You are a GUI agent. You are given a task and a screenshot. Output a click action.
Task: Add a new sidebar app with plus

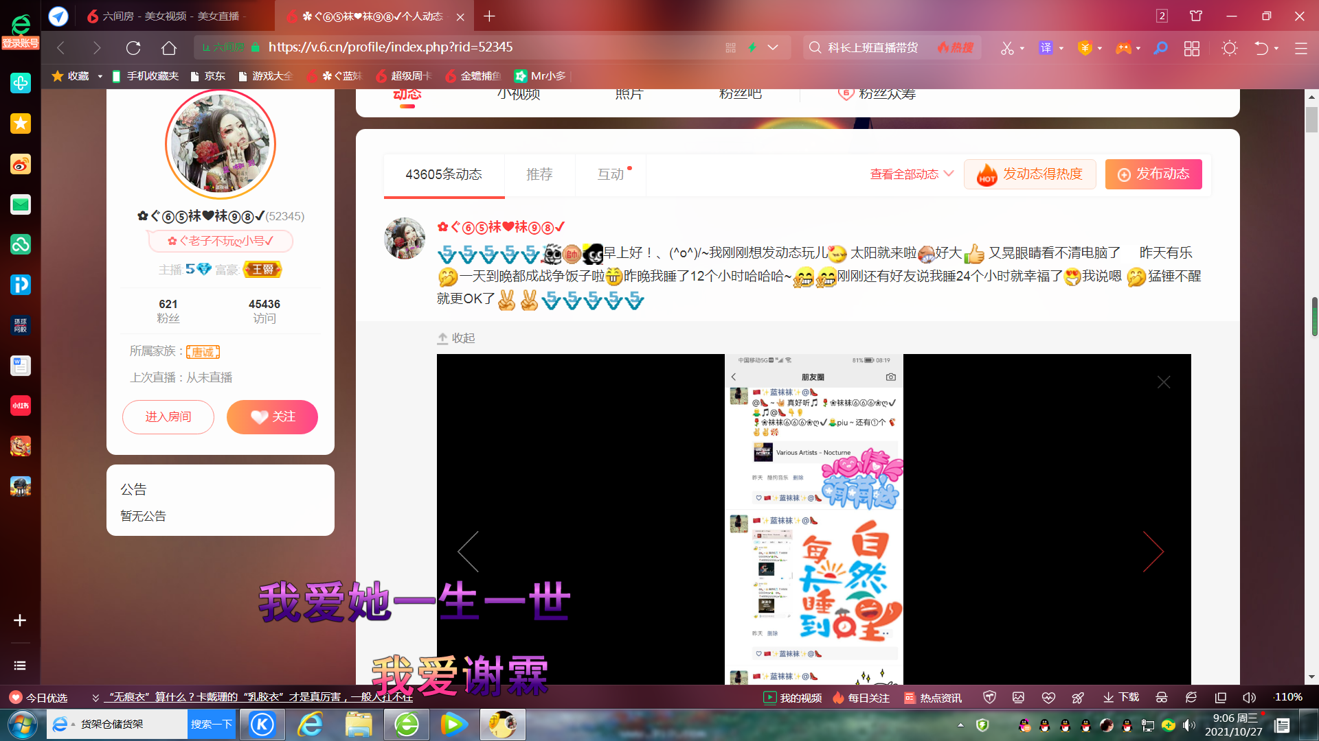click(x=20, y=620)
